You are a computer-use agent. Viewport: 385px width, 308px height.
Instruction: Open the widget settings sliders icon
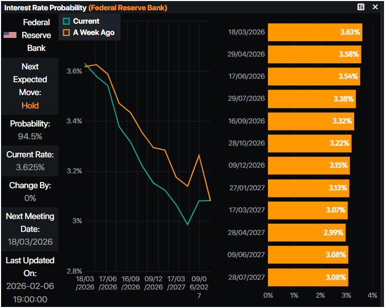click(x=361, y=7)
